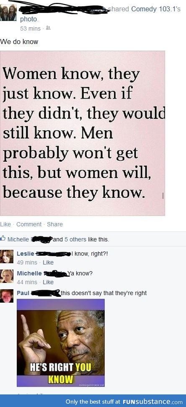
Task: Like the shared post
Action: pyautogui.click(x=5, y=224)
